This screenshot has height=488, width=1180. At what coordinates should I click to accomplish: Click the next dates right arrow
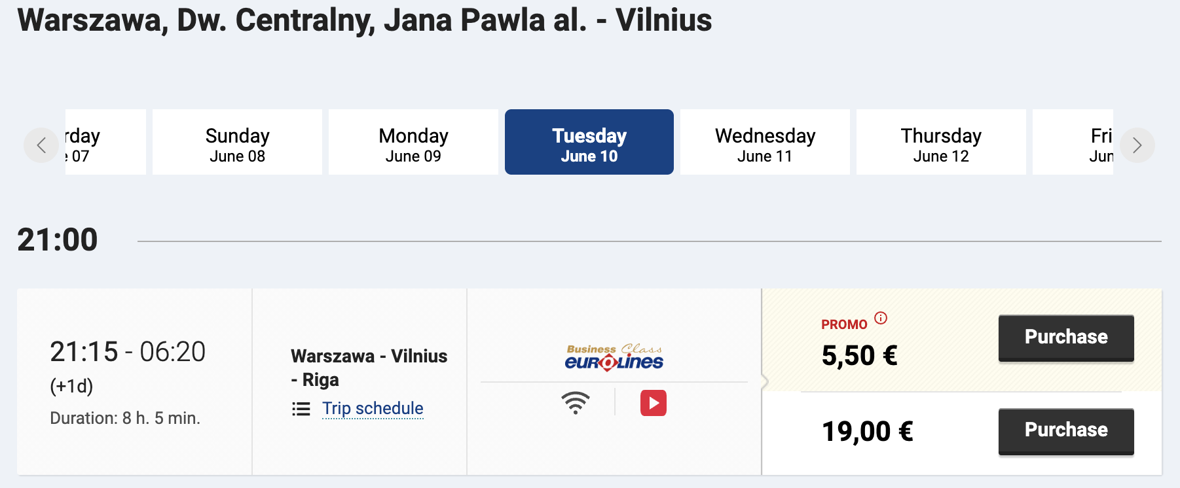(1137, 145)
